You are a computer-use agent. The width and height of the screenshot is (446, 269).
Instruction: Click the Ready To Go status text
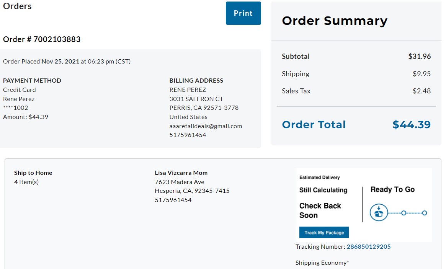392,189
